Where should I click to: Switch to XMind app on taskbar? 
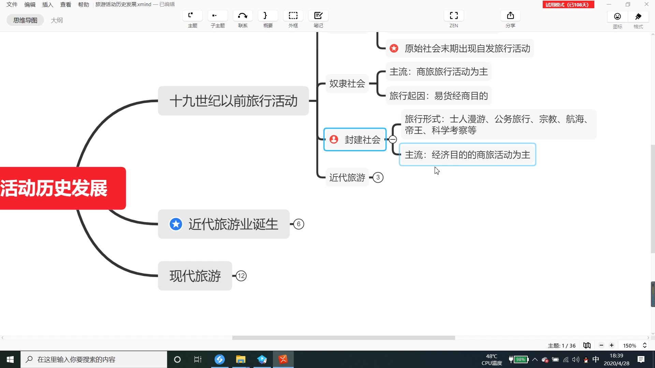click(x=283, y=359)
